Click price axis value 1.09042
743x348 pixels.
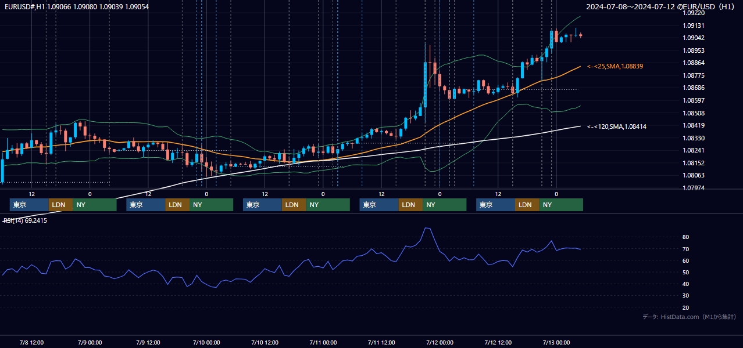click(694, 38)
